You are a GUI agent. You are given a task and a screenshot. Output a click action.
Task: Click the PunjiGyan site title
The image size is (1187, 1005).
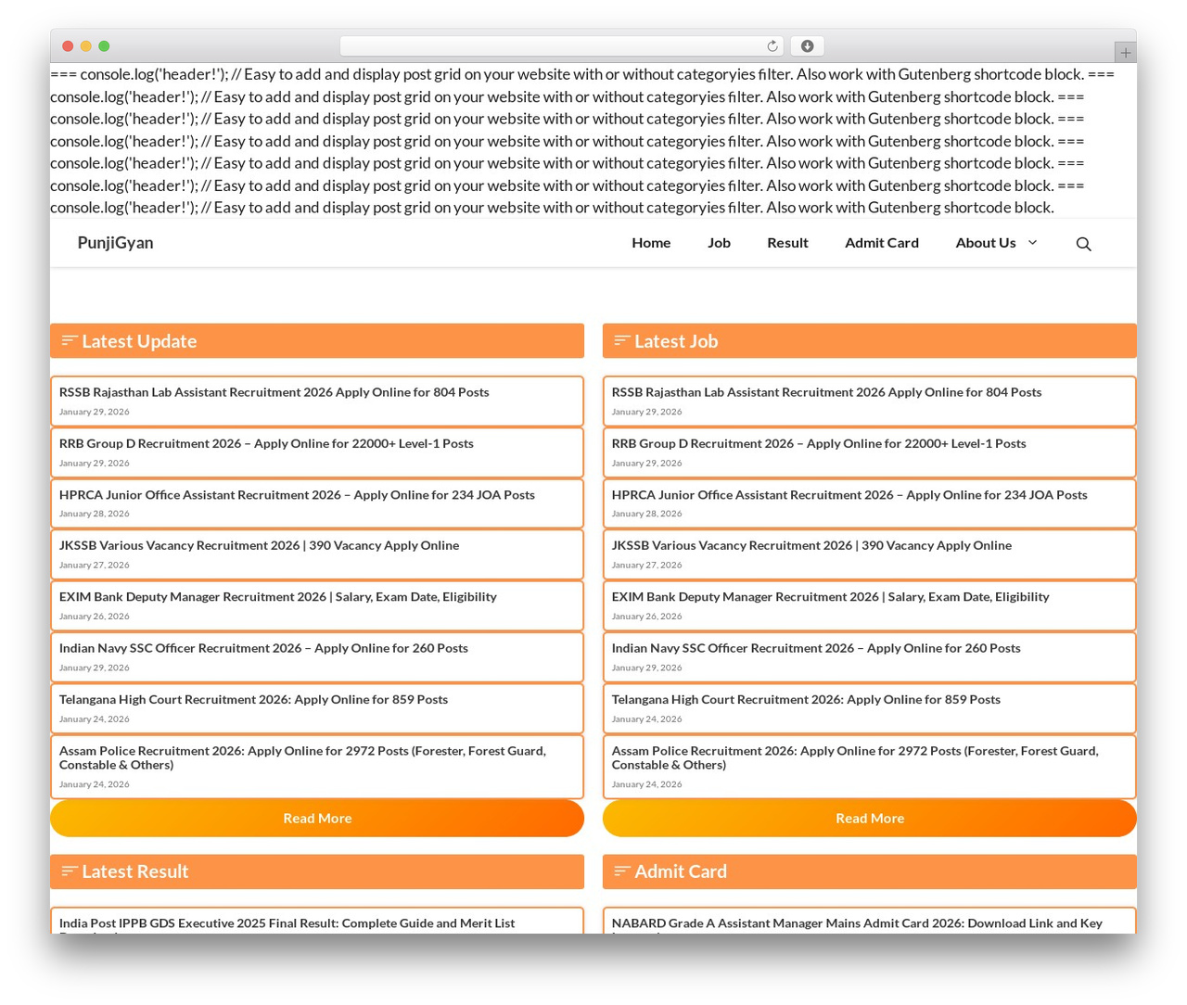(x=116, y=243)
